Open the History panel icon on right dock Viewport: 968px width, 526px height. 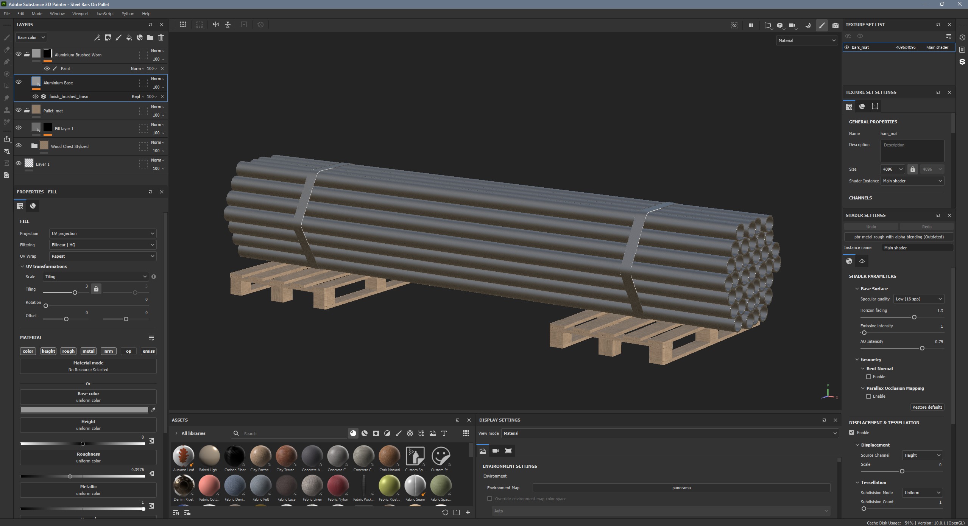pos(962,37)
